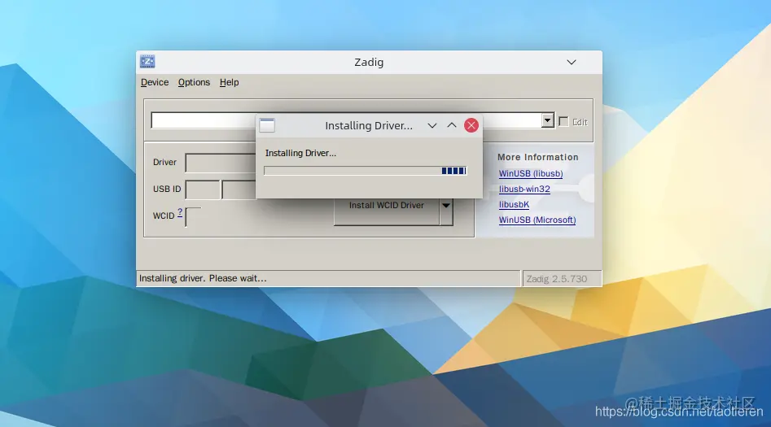771x427 pixels.
Task: Open the libusbK link
Action: coord(514,204)
